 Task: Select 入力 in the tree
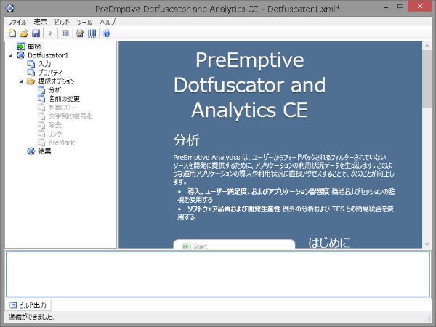(44, 64)
